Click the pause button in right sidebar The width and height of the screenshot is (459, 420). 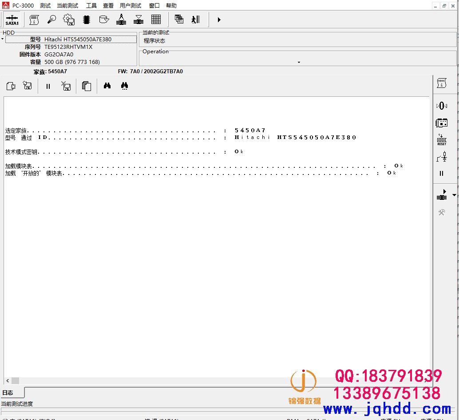(x=441, y=174)
